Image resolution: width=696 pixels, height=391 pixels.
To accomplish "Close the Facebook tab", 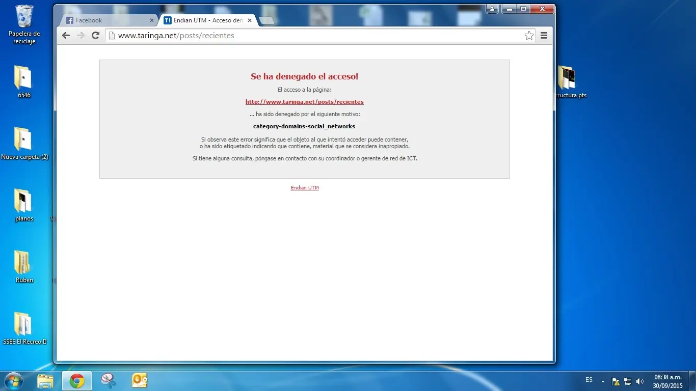I will click(151, 20).
